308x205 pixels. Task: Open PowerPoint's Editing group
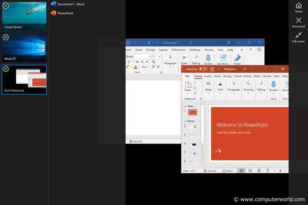[261, 87]
